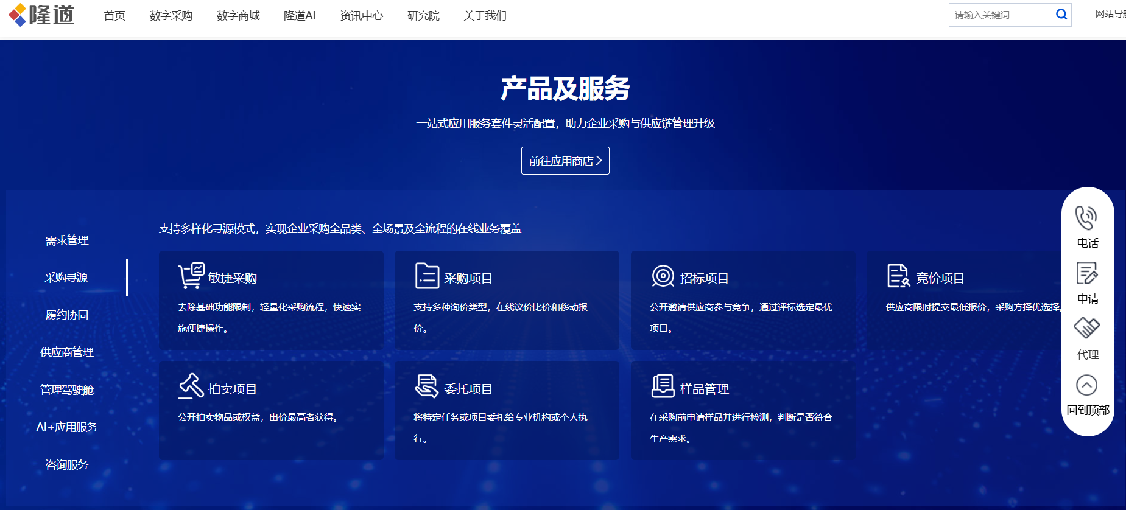Image resolution: width=1126 pixels, height=510 pixels.
Task: Click the 网站导航 link
Action: (x=1110, y=14)
